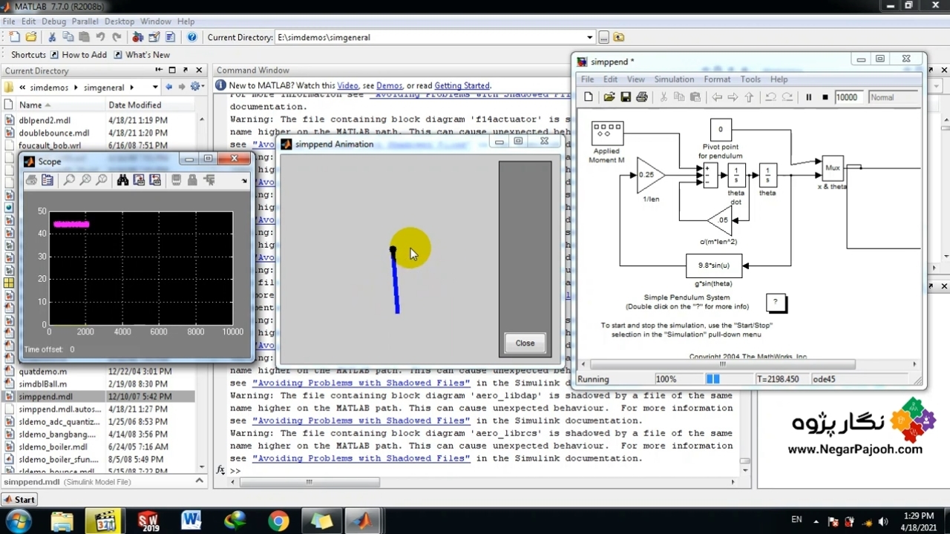Print the Simulink model diagram
950x534 pixels.
642,97
